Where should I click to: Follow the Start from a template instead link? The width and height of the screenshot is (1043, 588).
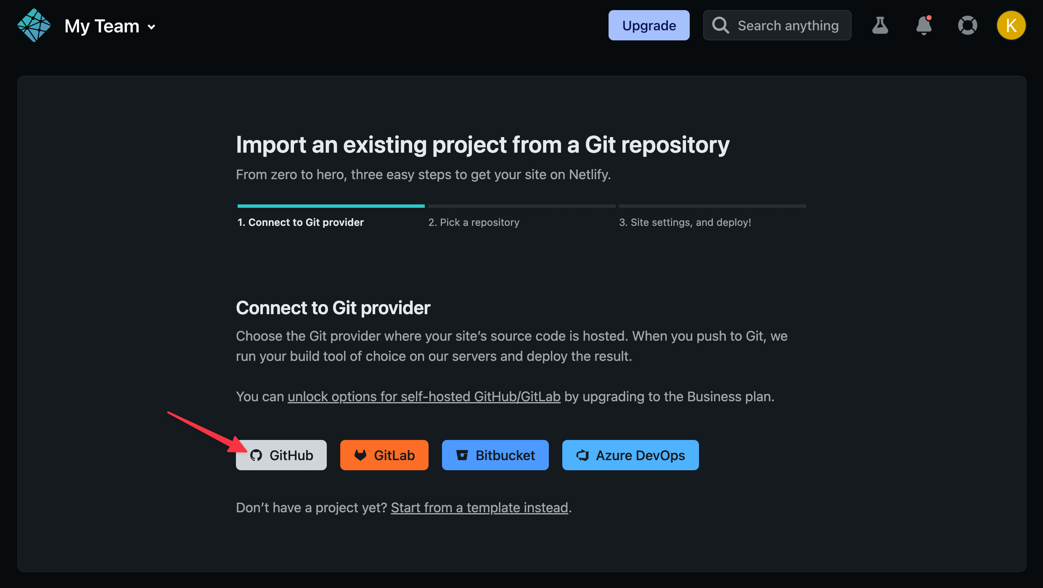[479, 508]
